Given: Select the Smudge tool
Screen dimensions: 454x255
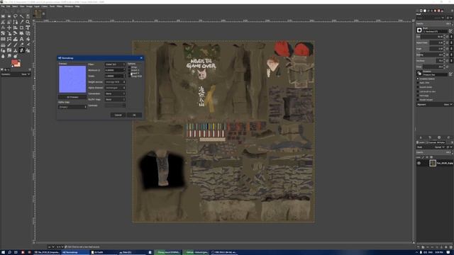Looking at the screenshot, I should [x=9, y=56].
